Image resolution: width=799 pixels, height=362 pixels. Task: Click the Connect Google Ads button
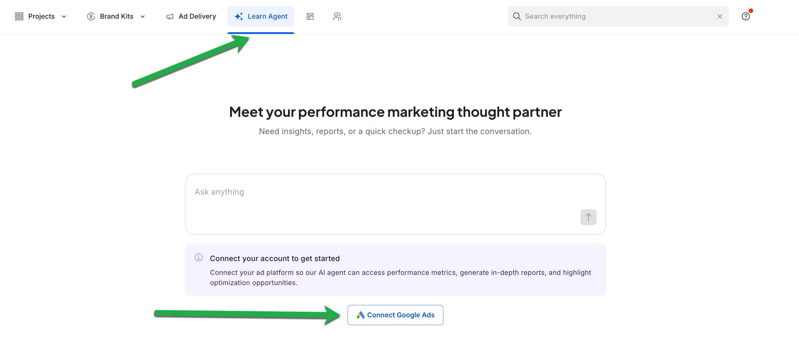395,315
